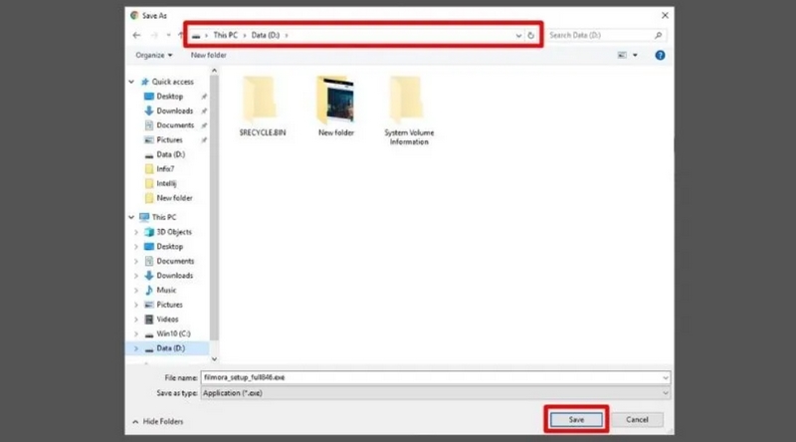Close the Save As dialog
The height and width of the screenshot is (442, 796).
[665, 15]
